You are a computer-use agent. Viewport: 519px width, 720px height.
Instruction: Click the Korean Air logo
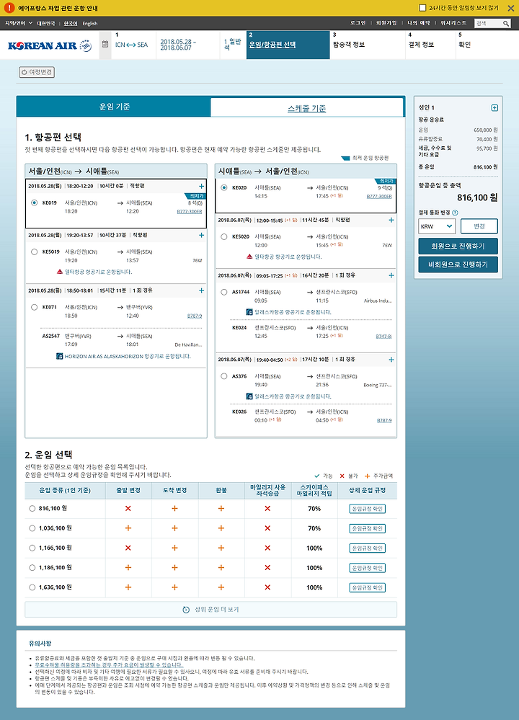[50, 45]
